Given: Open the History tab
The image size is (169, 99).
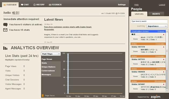Looking at the screenshot, I should (39, 5).
